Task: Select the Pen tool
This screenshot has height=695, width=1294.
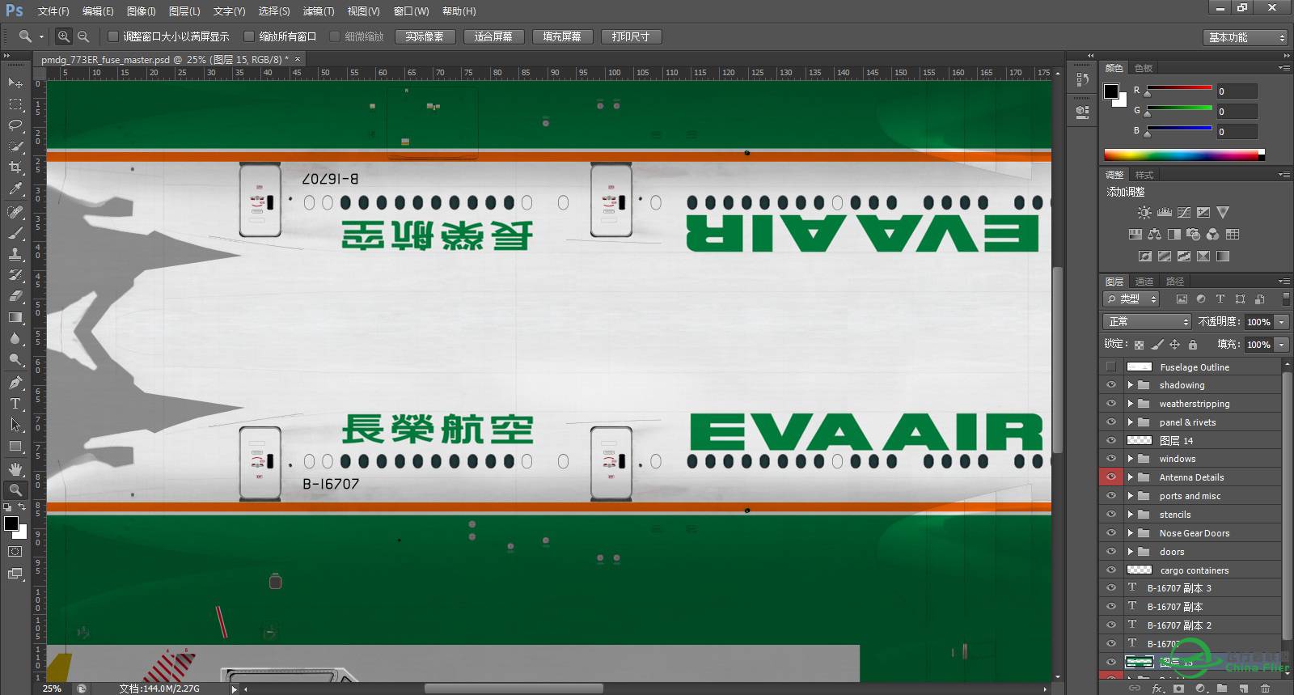Action: coord(15,382)
